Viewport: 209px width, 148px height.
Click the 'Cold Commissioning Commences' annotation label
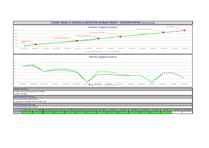click(97, 32)
